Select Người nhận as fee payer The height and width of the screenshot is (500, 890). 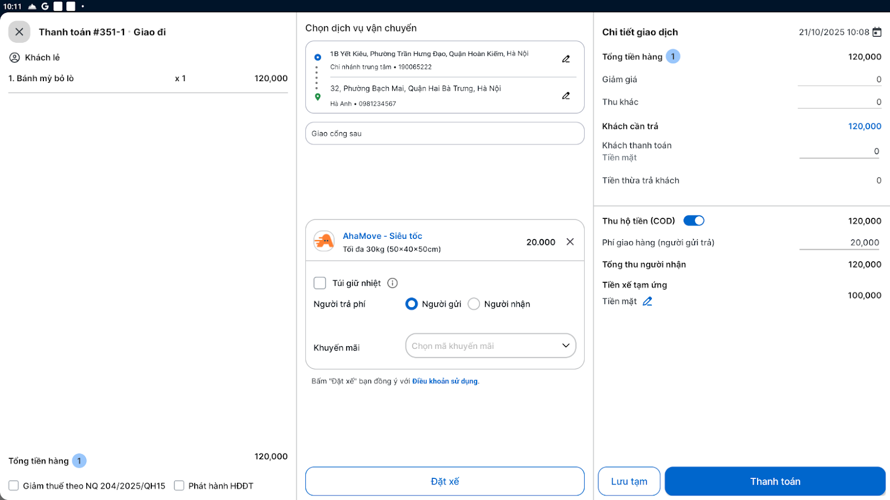(474, 304)
